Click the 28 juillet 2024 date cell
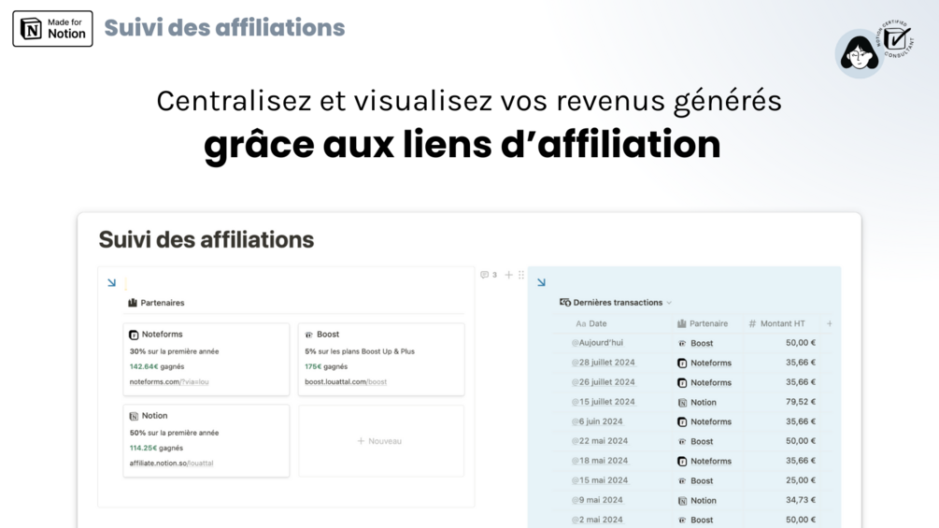Viewport: 939px width, 528px height. (603, 363)
